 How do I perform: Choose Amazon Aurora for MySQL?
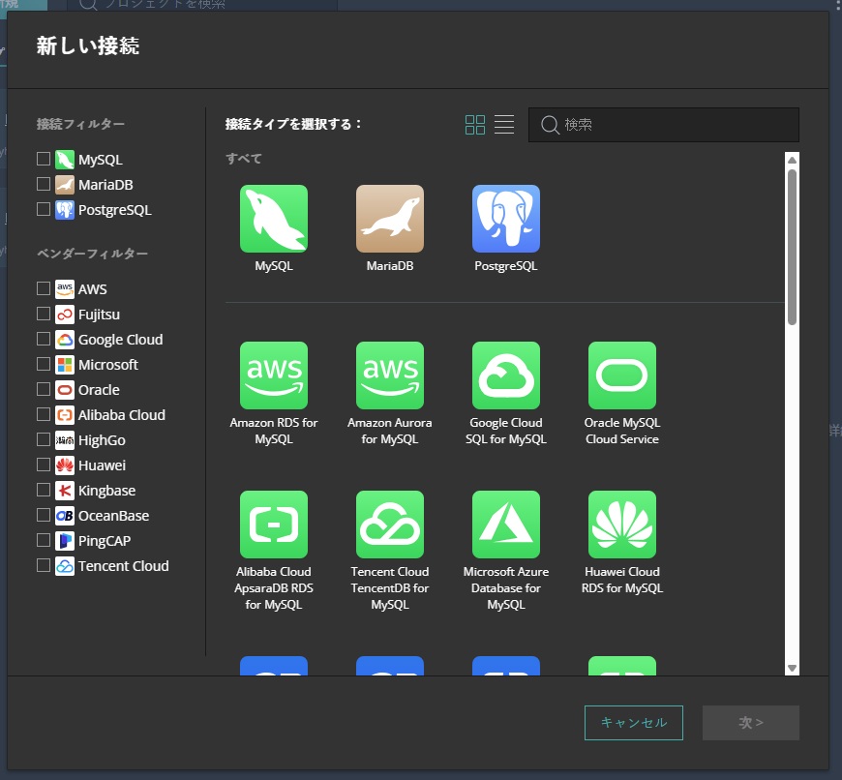point(389,375)
